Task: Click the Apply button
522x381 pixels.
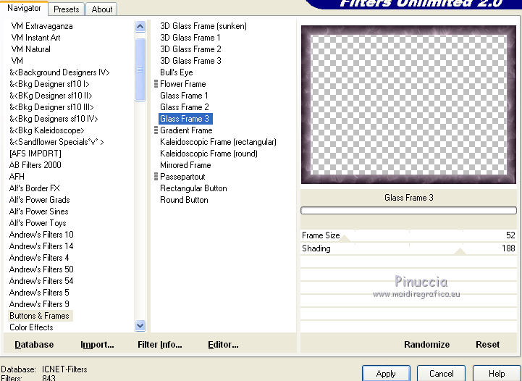Action: coord(386,373)
